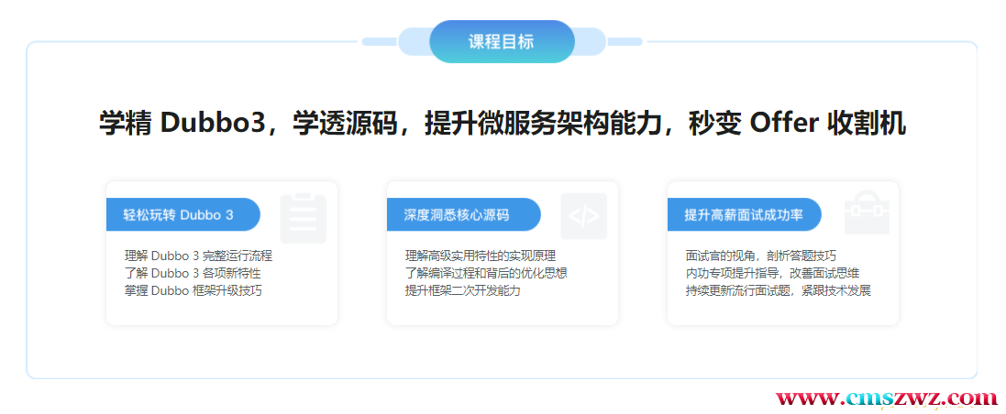The height and width of the screenshot is (414, 1006).
Task: Select the 提升高薪面试成功率 label
Action: tap(743, 215)
